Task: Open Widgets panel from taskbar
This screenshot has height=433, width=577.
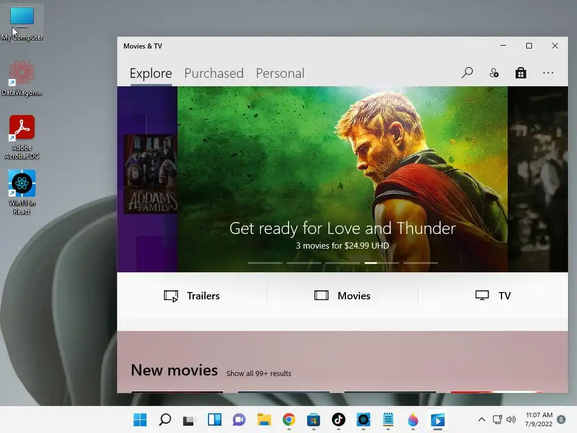Action: point(215,419)
